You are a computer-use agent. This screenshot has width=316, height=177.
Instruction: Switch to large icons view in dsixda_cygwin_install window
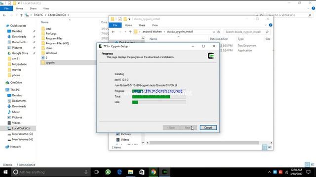point(270,147)
